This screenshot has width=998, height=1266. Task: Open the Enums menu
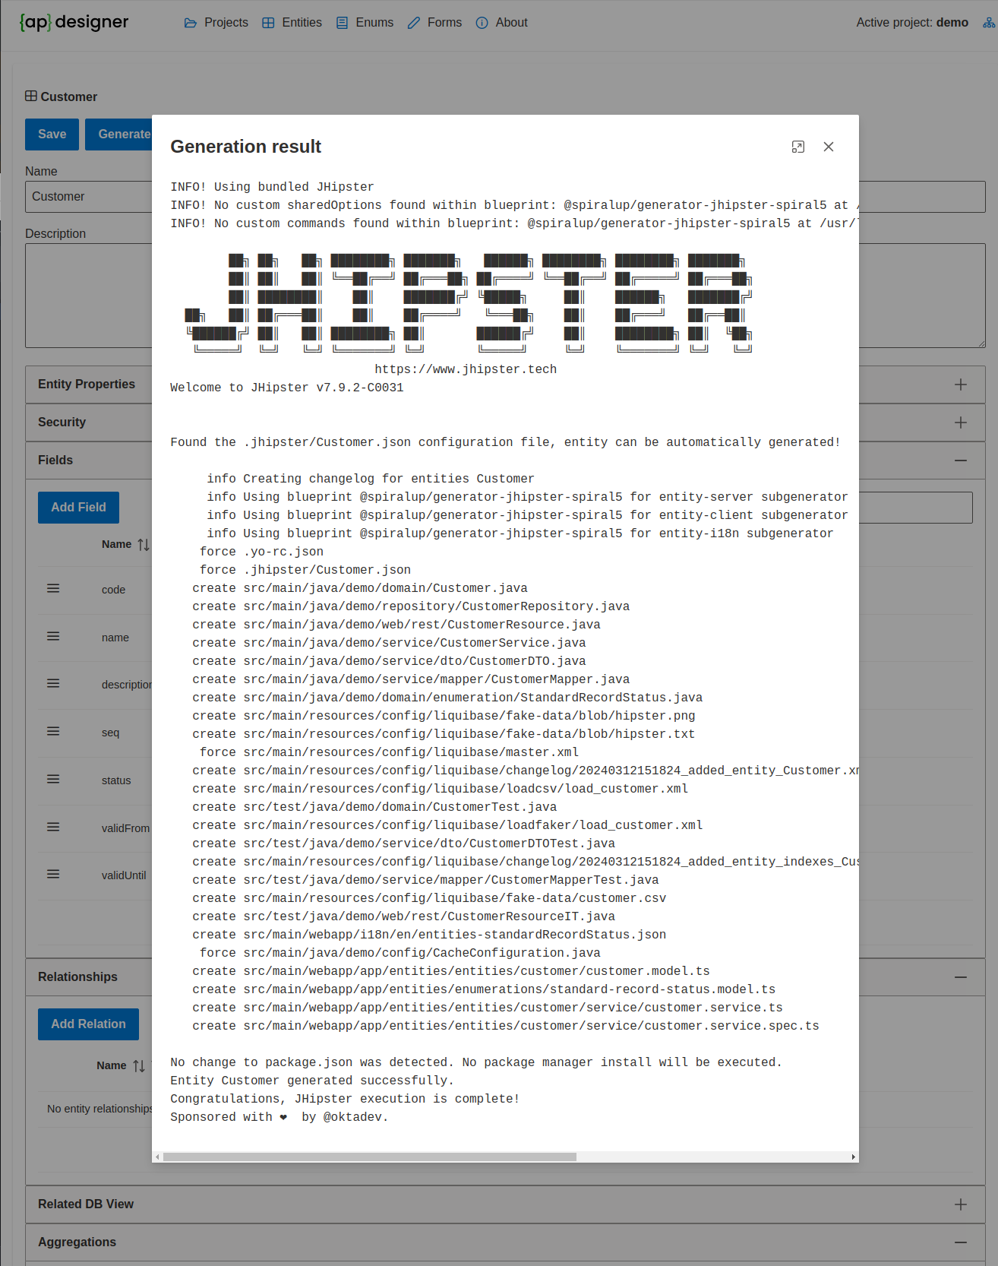365,23
